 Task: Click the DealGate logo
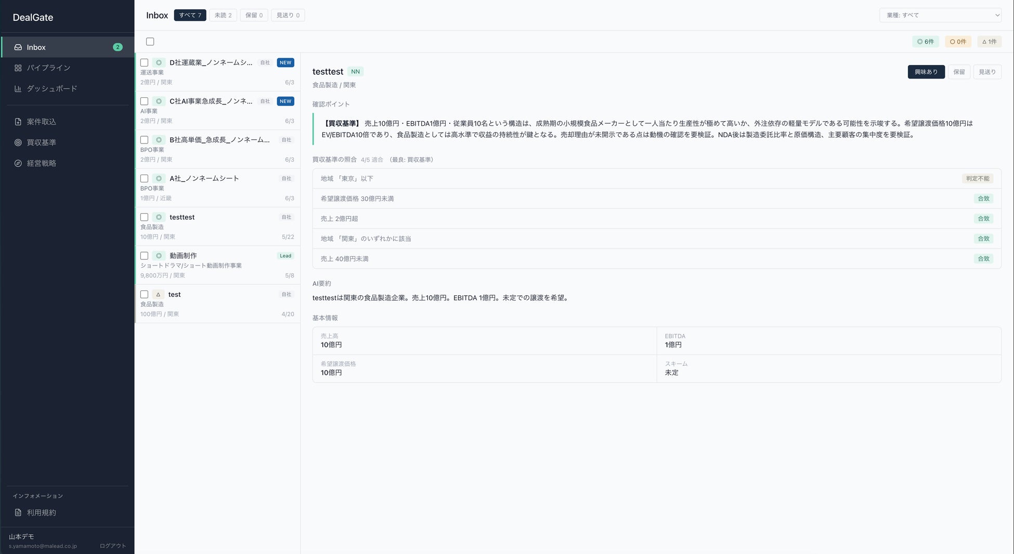33,17
